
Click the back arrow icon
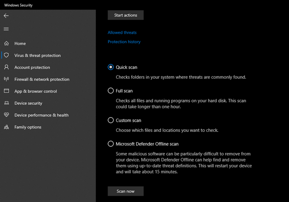click(x=6, y=16)
